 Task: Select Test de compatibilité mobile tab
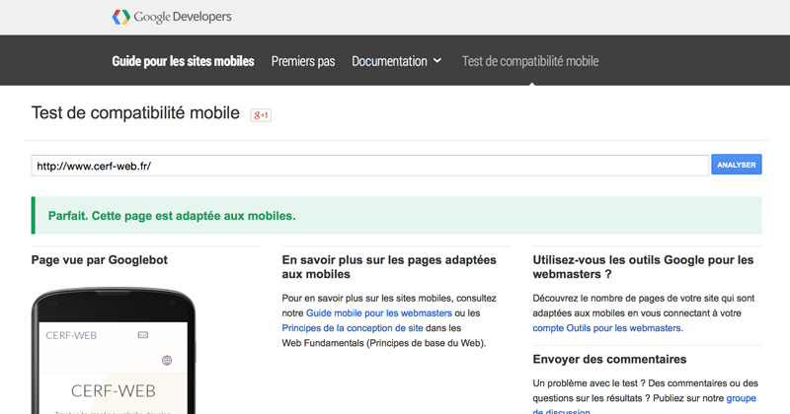pos(530,61)
